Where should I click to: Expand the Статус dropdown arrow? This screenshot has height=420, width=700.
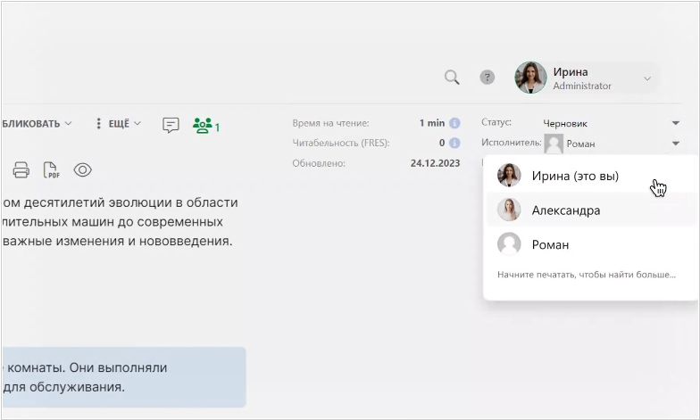675,123
